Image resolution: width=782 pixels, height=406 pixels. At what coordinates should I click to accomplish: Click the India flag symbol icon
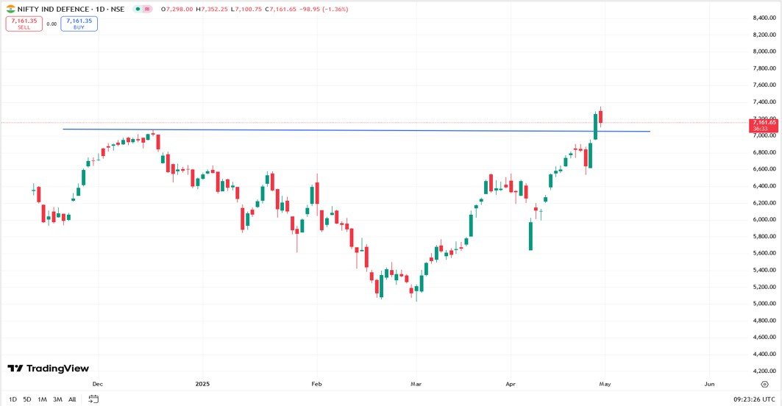point(10,9)
